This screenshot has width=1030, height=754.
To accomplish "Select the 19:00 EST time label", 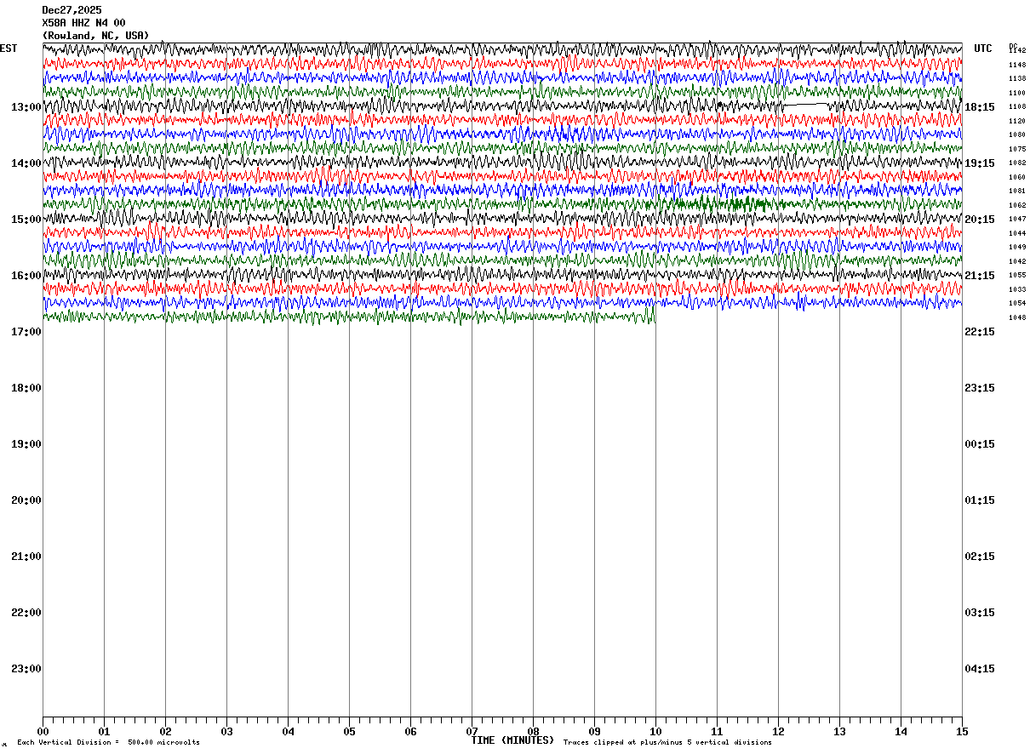I will [26, 444].
